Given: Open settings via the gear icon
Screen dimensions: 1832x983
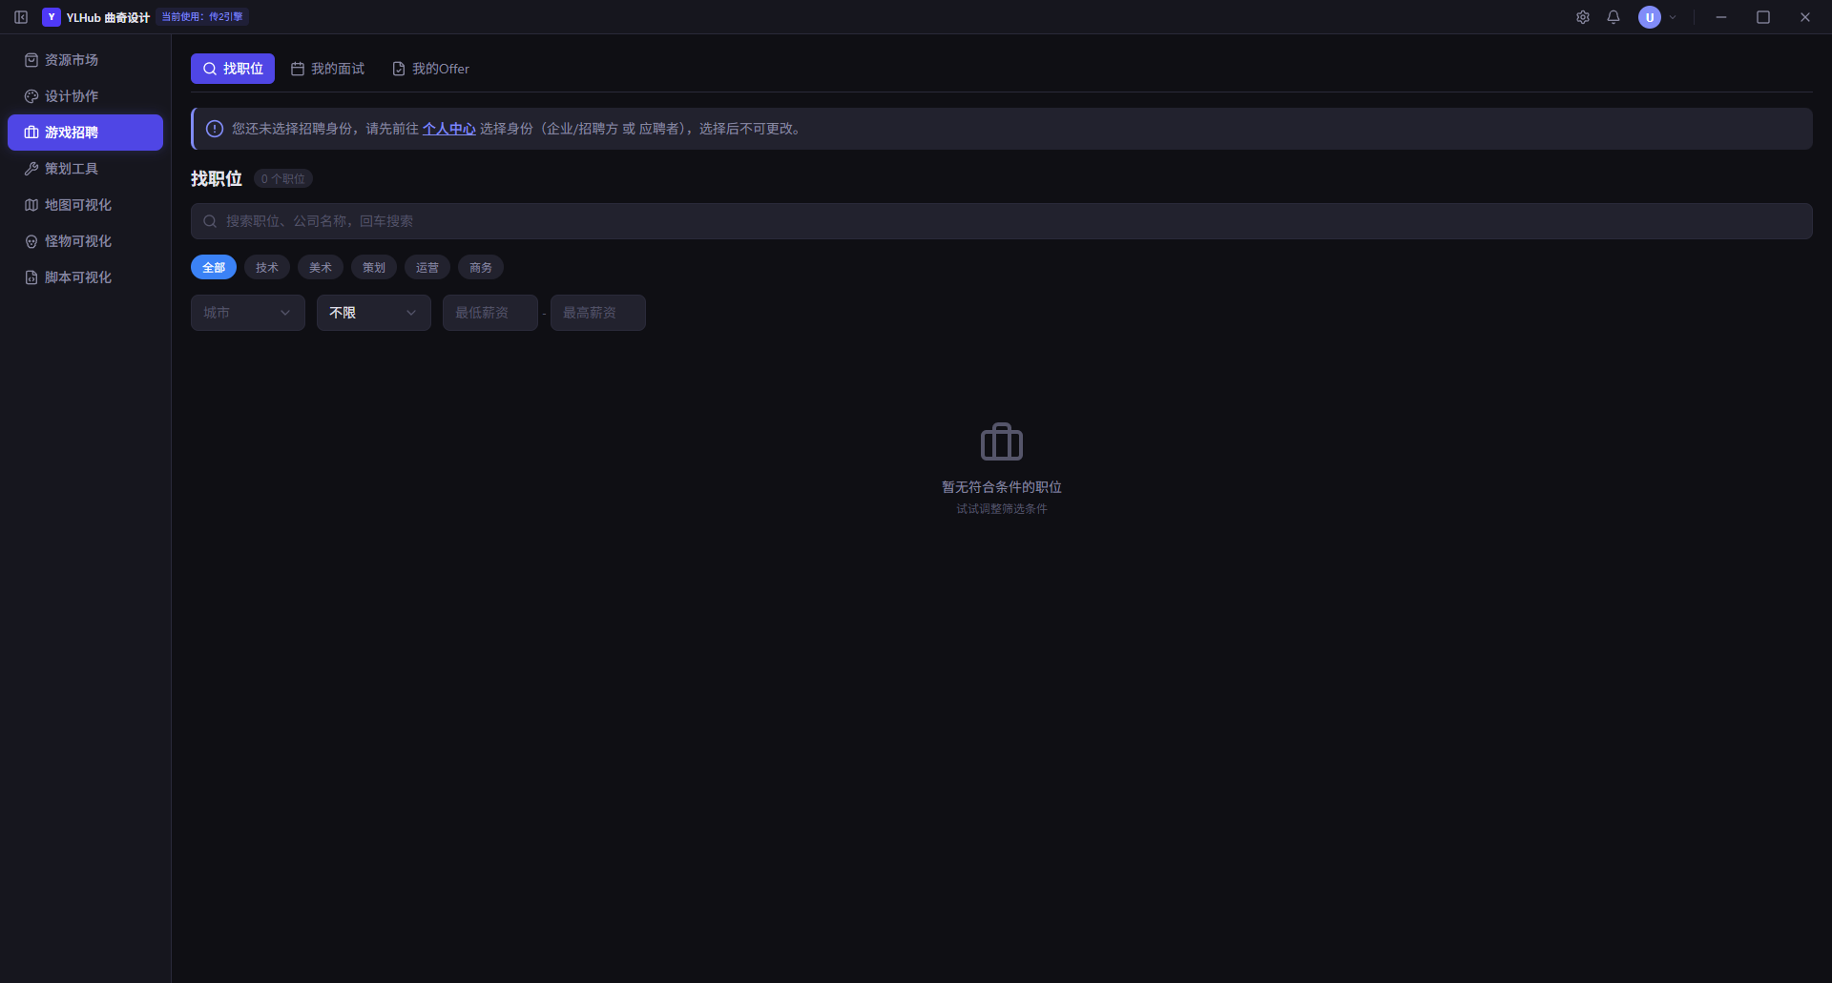Looking at the screenshot, I should click(x=1583, y=17).
